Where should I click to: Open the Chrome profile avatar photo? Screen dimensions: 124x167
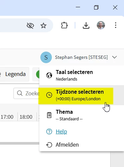[101, 25]
